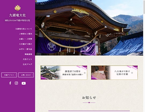This screenshot has width=145, height=112.
Task: Click arrow icon on 八方塞がり除け banner
Action: (x=132, y=73)
